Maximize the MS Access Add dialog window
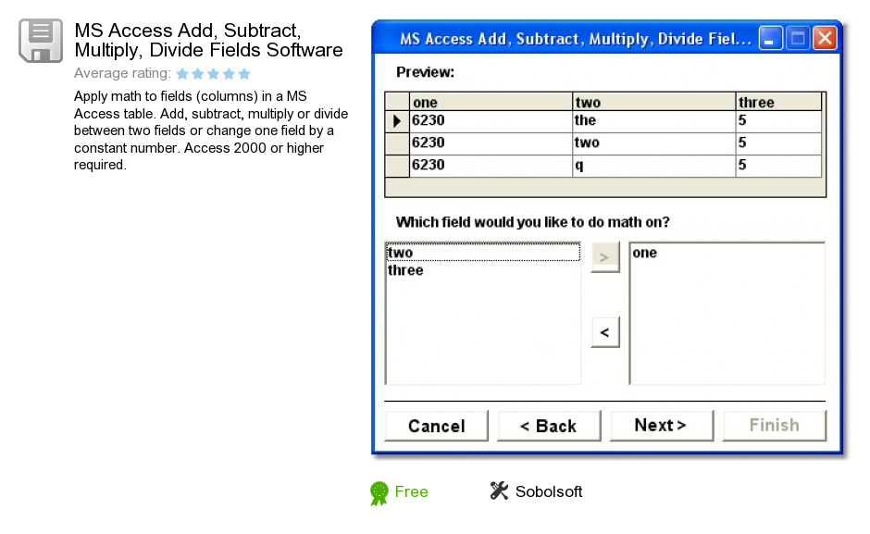Screen dimensions: 870x534 tap(797, 38)
